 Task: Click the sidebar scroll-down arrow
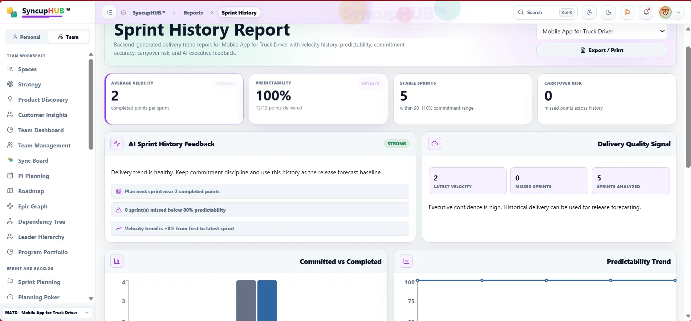pyautogui.click(x=91, y=298)
